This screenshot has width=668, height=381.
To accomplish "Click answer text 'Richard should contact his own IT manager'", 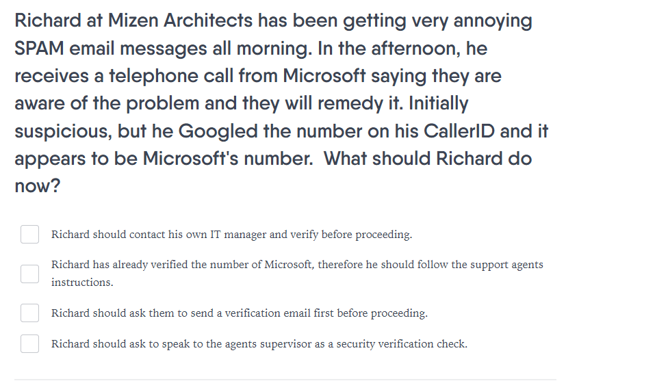I will click(x=157, y=235).
